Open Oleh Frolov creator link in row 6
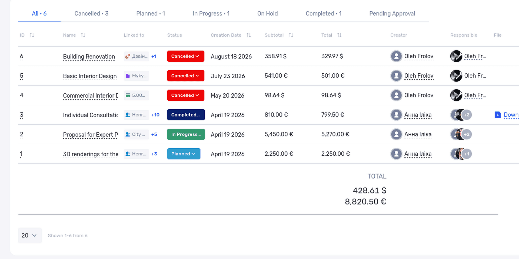Screen dimensions: 519x259 pos(419,56)
